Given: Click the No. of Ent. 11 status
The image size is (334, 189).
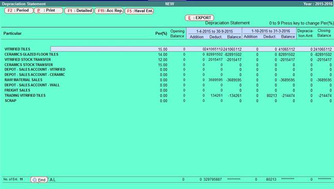Looking at the screenshot, I should point(13,179).
